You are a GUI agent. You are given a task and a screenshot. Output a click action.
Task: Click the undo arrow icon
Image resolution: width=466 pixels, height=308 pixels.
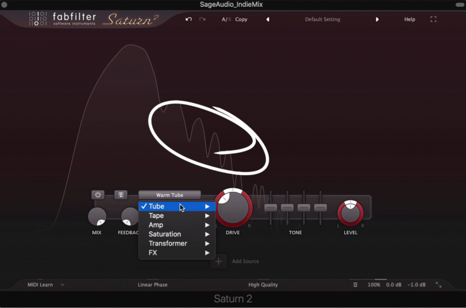pyautogui.click(x=188, y=19)
